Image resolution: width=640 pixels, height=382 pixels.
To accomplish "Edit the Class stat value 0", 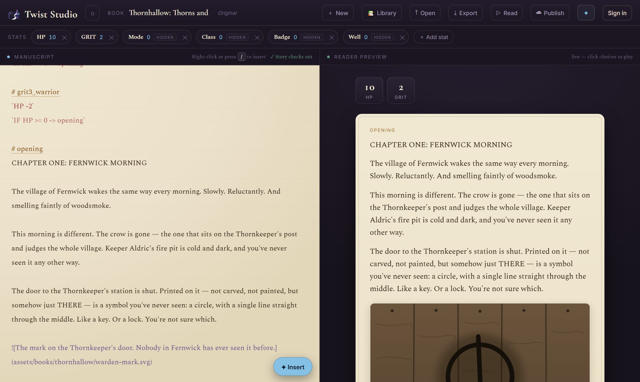I will point(221,37).
